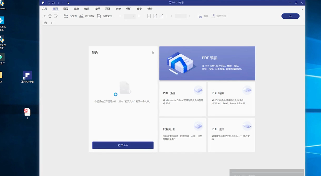Collapse the ribbon with the chevron
This screenshot has width=321, height=176.
coord(302,10)
